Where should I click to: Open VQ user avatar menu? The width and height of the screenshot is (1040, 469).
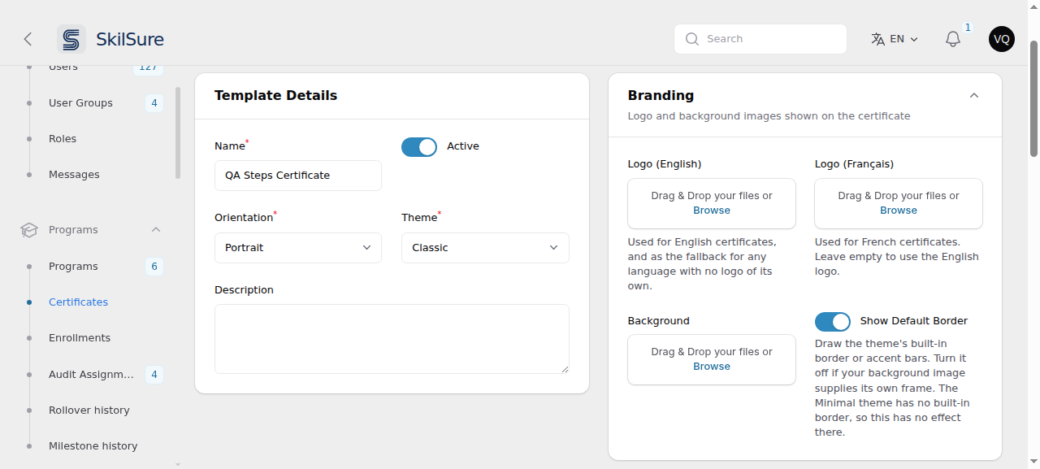1002,39
